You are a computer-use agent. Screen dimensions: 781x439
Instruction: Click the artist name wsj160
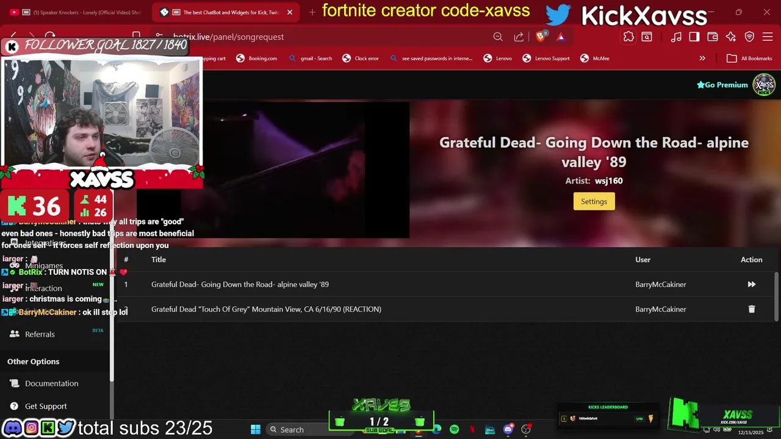coord(608,180)
